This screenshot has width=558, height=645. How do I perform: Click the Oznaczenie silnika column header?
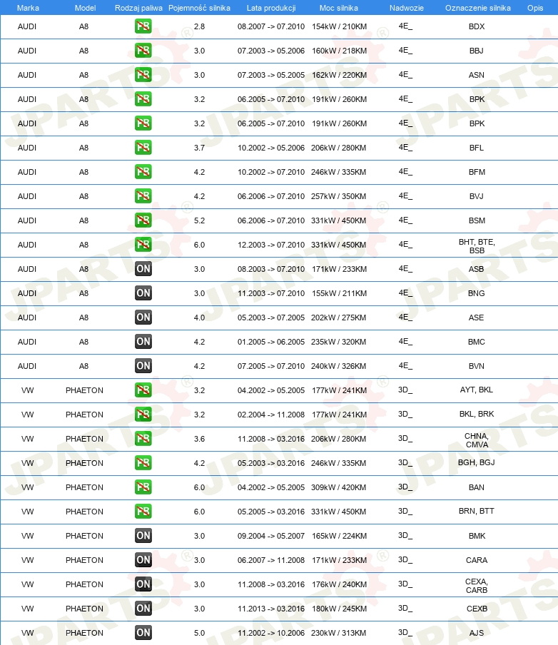pyautogui.click(x=478, y=8)
